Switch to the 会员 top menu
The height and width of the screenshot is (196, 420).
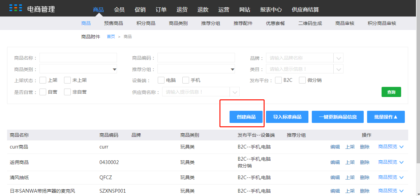119,10
